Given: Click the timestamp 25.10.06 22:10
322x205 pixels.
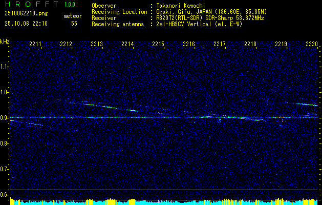Looking at the screenshot, I should point(26,24).
